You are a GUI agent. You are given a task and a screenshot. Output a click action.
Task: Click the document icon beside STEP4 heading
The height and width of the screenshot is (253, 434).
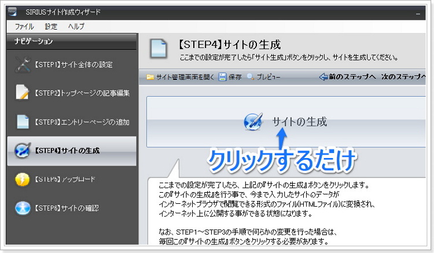159,49
